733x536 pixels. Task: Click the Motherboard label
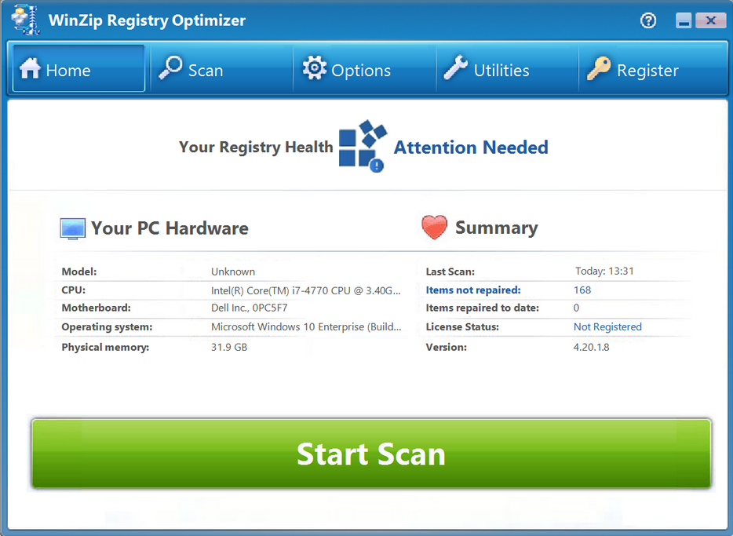point(96,308)
